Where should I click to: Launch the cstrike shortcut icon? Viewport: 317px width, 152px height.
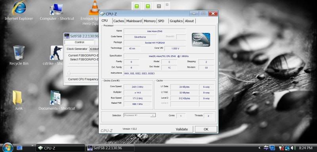[56, 53]
